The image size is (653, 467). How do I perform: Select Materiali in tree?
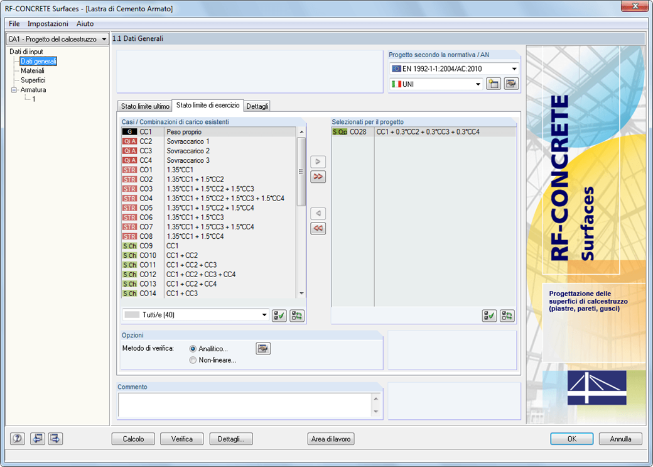coord(33,71)
